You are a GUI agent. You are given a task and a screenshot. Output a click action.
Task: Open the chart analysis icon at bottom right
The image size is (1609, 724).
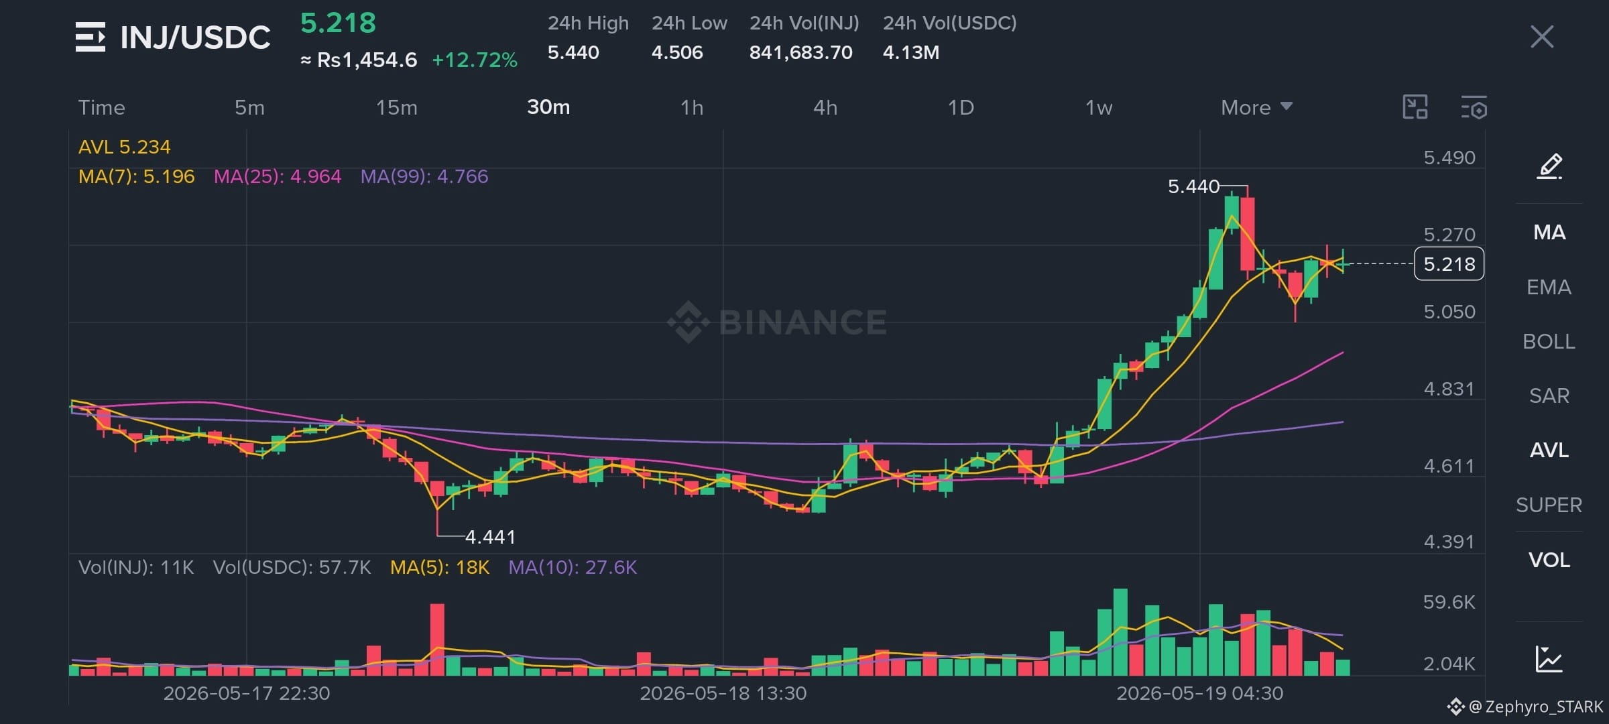[1549, 658]
